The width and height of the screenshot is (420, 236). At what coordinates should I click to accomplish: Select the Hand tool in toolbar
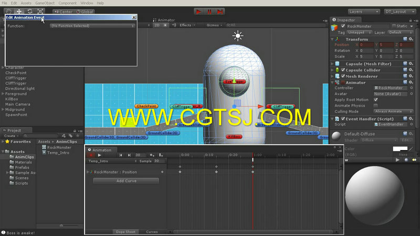coord(8,12)
